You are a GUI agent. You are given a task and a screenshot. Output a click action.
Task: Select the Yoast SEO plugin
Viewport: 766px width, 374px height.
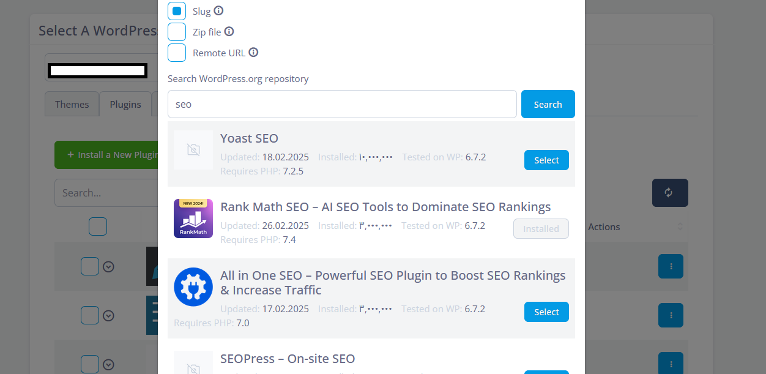[x=546, y=160]
